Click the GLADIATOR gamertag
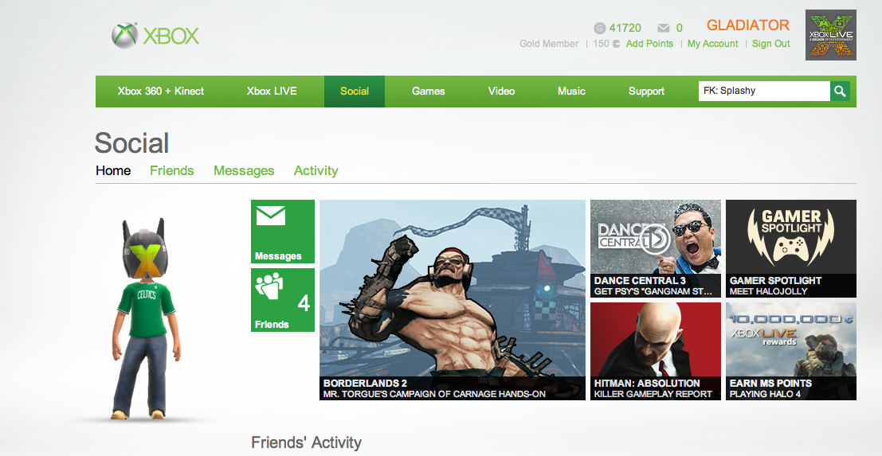 [748, 25]
